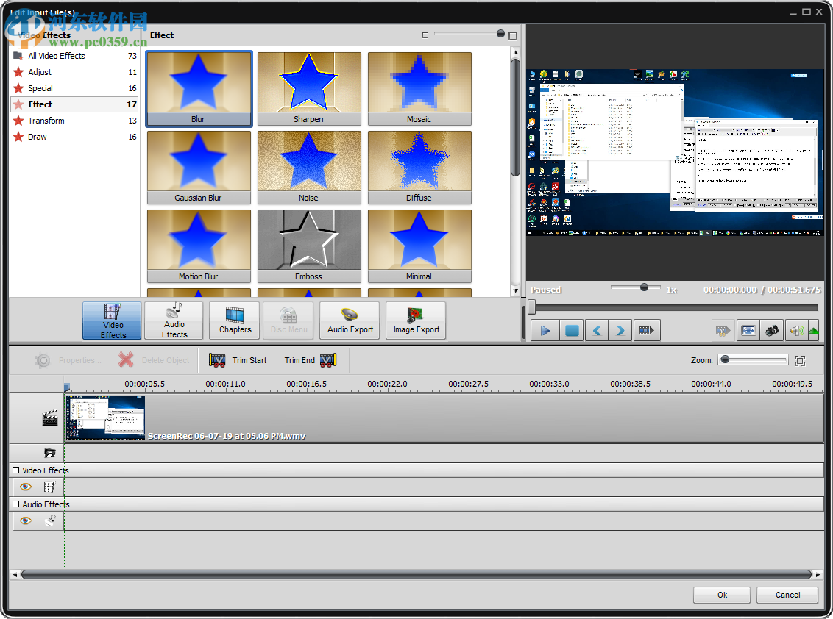Select the Transform effects category
The image size is (833, 619).
point(47,121)
